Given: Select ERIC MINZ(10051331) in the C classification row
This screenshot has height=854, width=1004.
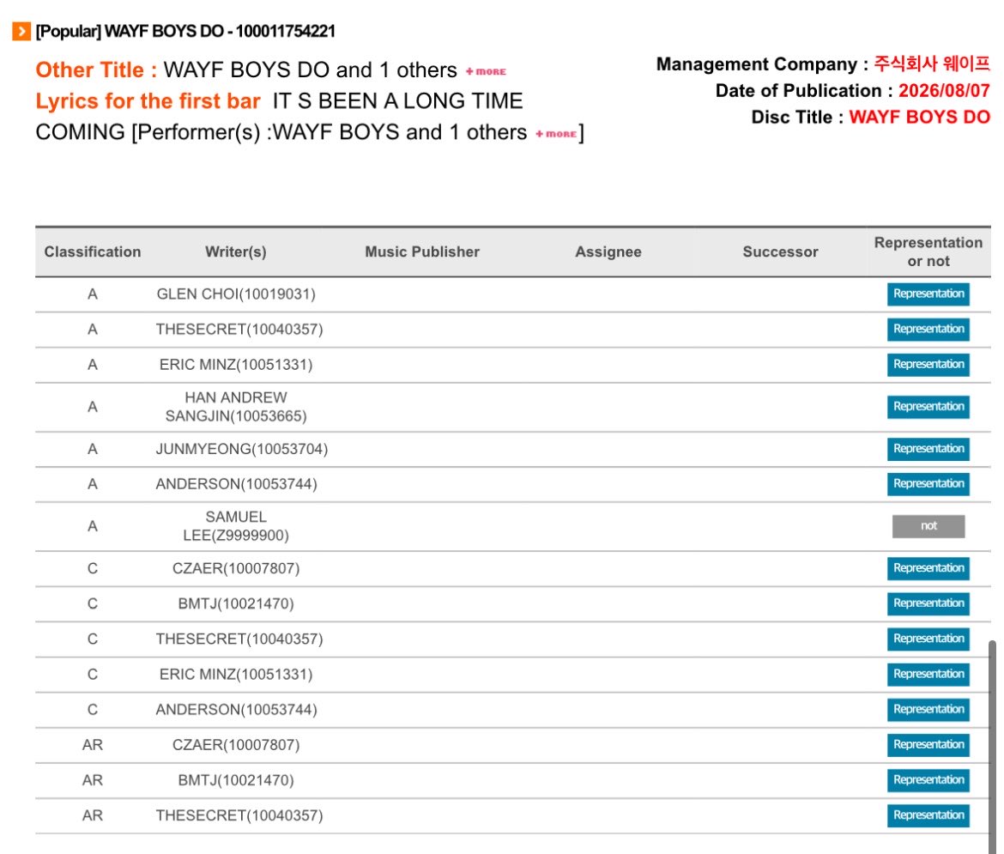Looking at the screenshot, I should point(236,674).
